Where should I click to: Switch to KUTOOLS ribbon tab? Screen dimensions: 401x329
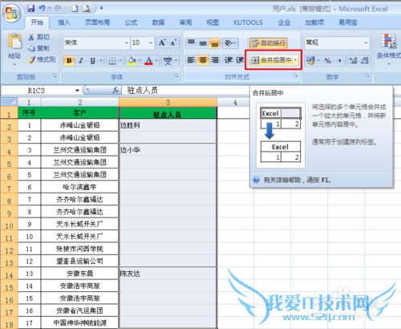pyautogui.click(x=248, y=22)
